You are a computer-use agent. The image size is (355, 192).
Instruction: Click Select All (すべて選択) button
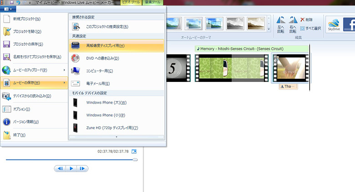(310, 29)
